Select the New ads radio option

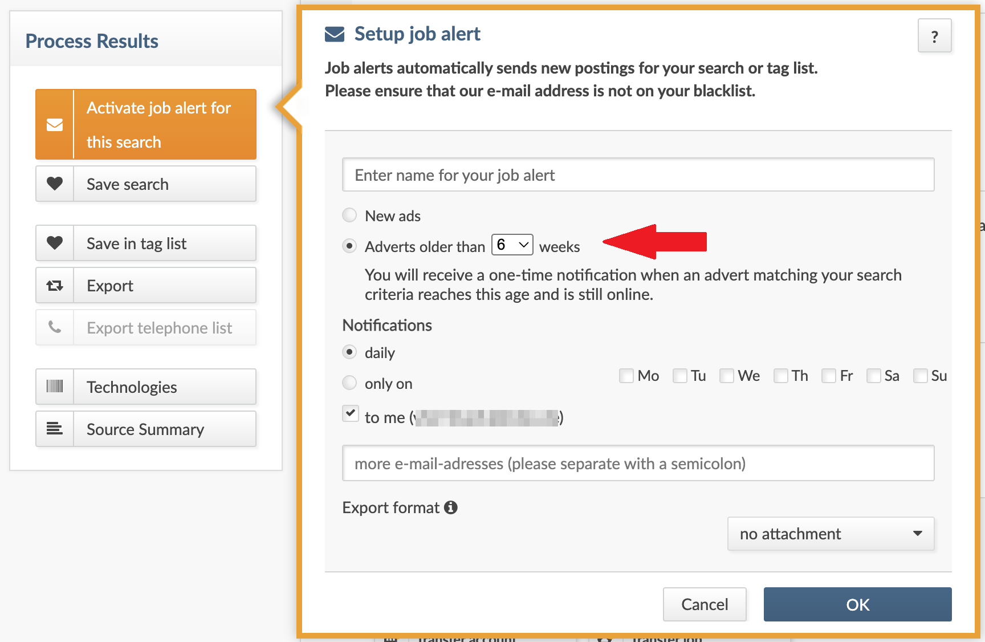(x=349, y=215)
